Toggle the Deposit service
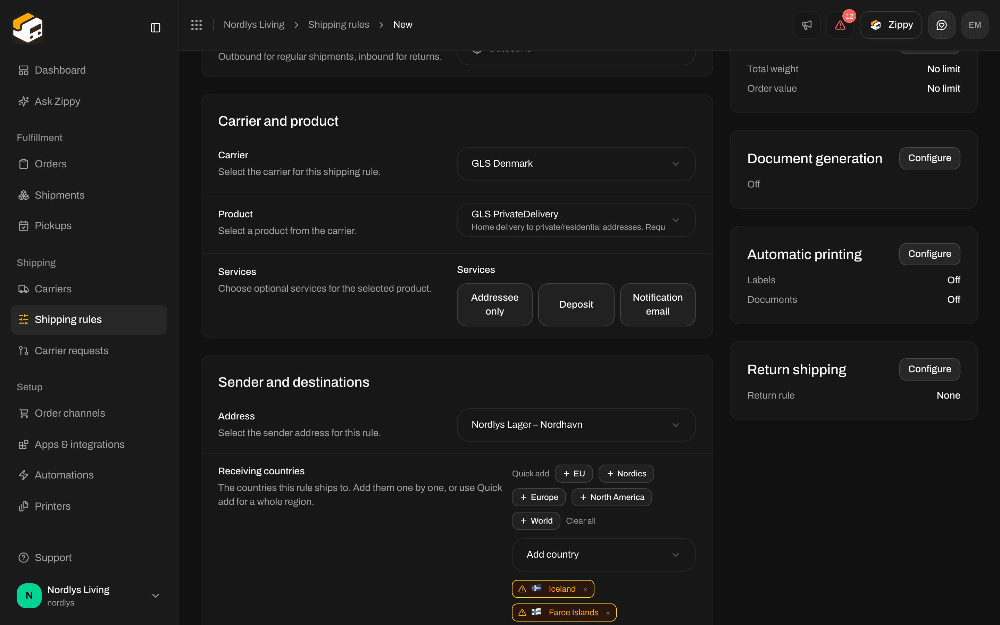Image resolution: width=1000 pixels, height=625 pixels. click(x=576, y=305)
